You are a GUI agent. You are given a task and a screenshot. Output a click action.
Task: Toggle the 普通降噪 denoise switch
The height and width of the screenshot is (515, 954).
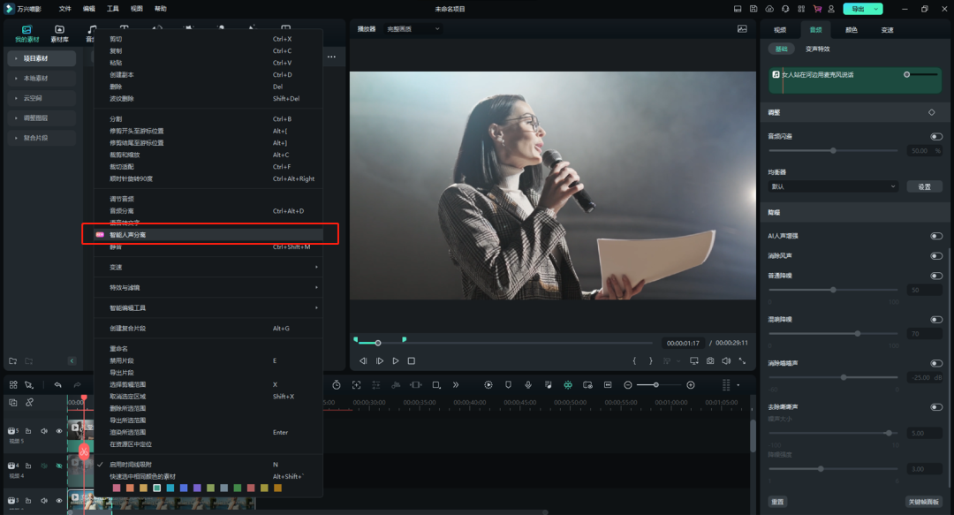point(936,276)
